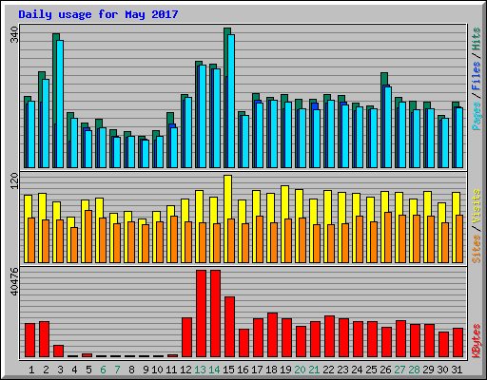The width and height of the screenshot is (487, 380).
Task: Click the red KBytes bar for day 18
Action: (272, 335)
